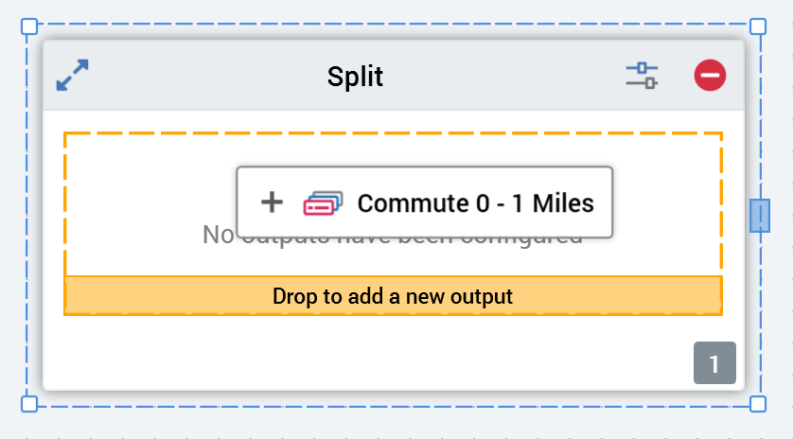Viewport: 793px width, 439px height.
Task: Click the bottom-right selection corner handle
Action: [758, 404]
